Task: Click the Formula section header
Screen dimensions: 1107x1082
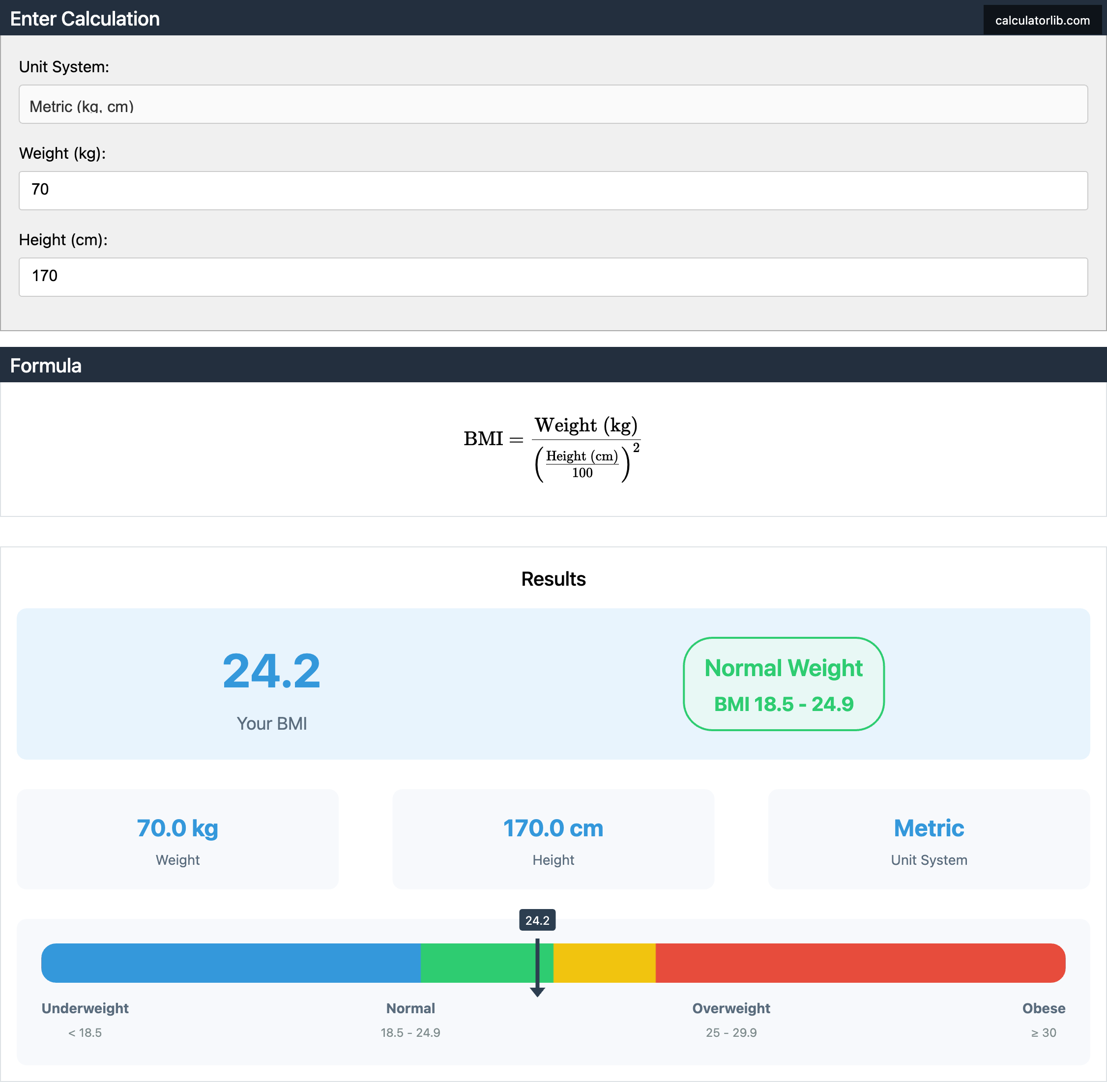Action: click(x=46, y=366)
